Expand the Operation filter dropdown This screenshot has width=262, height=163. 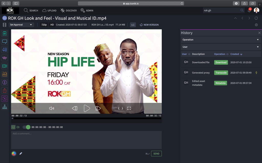[x=221, y=39]
